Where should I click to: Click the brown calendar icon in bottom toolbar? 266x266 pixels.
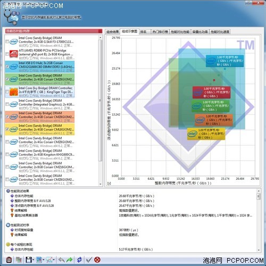(x=9, y=260)
